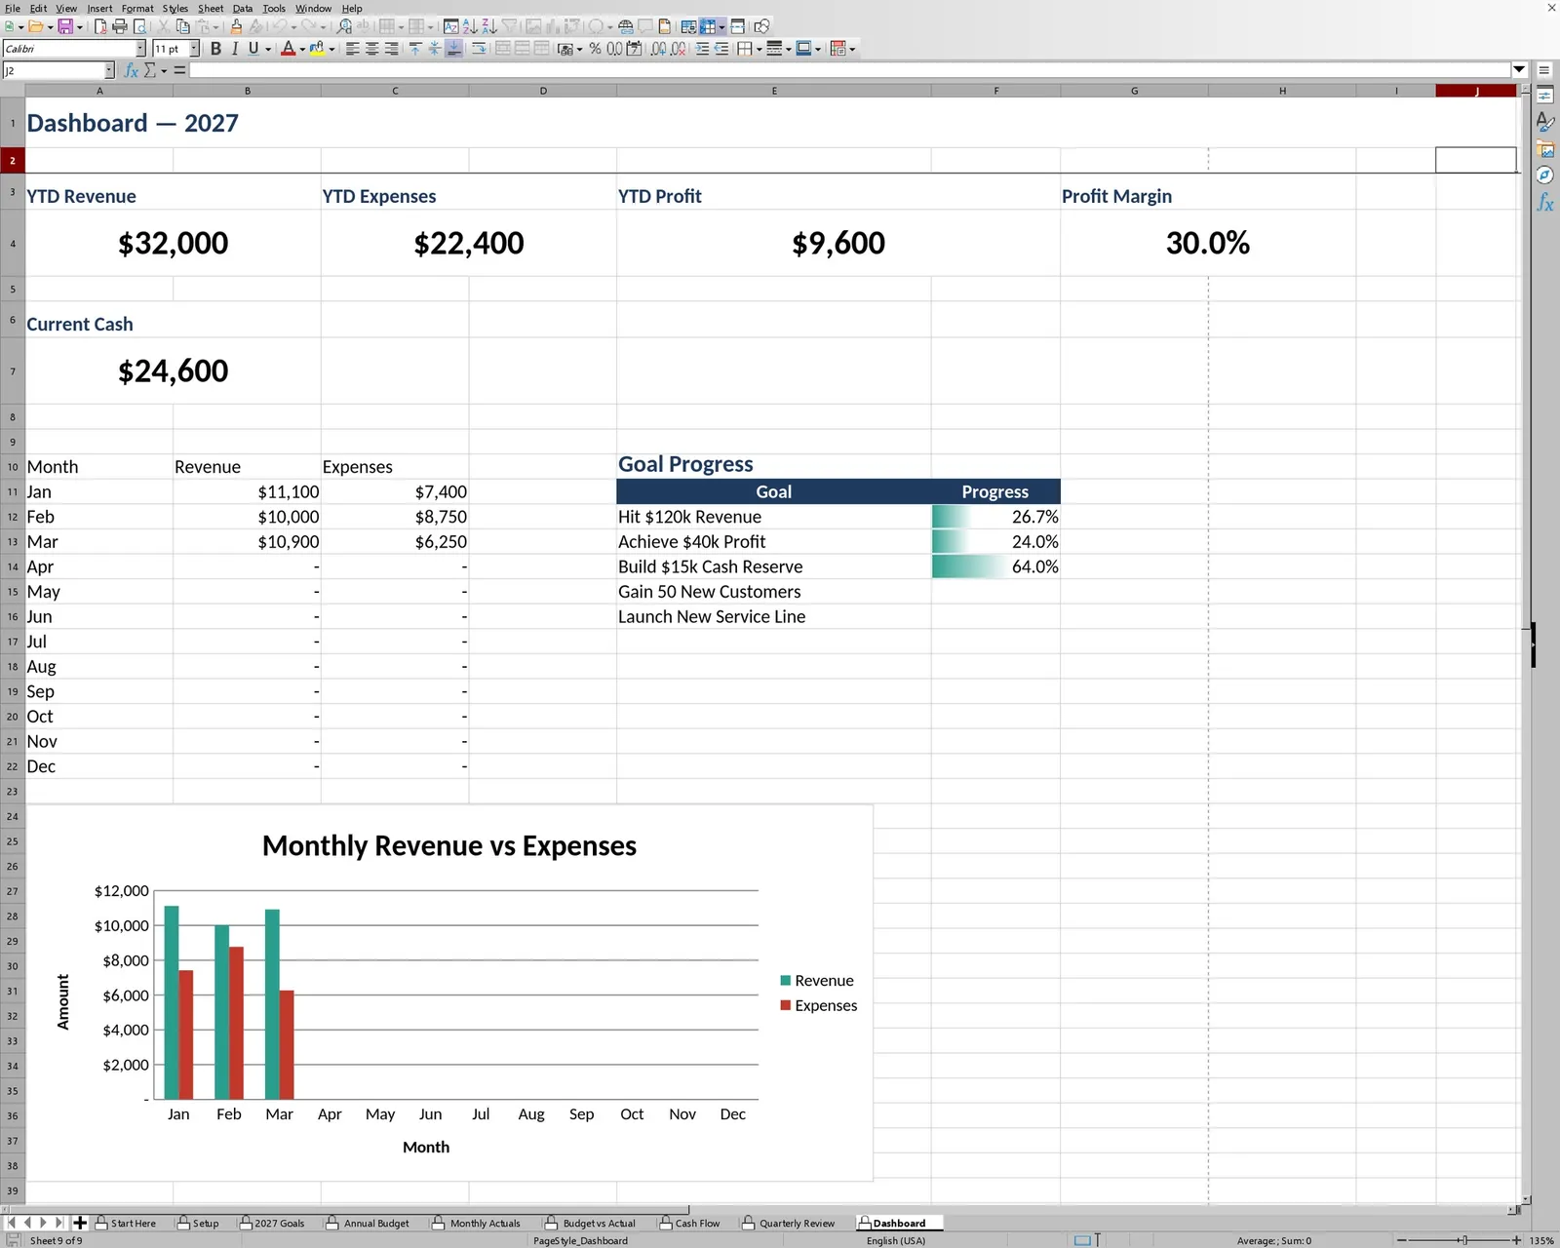Screen dimensions: 1560x1248
Task: Click Add Decimal Place icon
Action: click(x=659, y=49)
